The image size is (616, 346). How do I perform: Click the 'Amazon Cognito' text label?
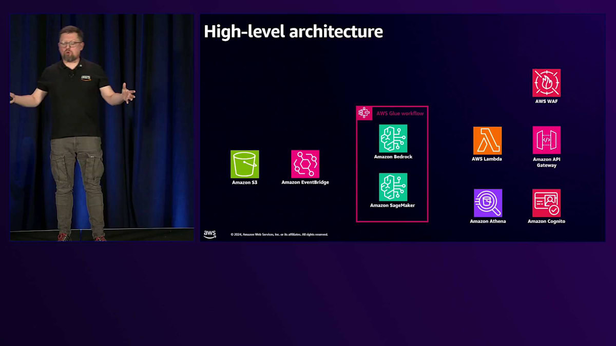546,221
